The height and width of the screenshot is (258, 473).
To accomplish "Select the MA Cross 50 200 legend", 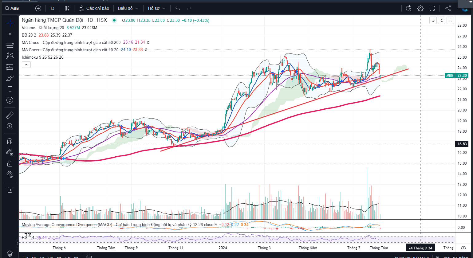I will coord(71,42).
